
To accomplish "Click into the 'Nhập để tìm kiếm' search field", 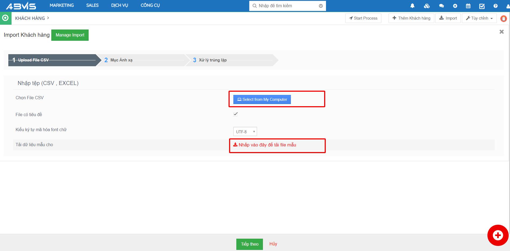I will [285, 6].
